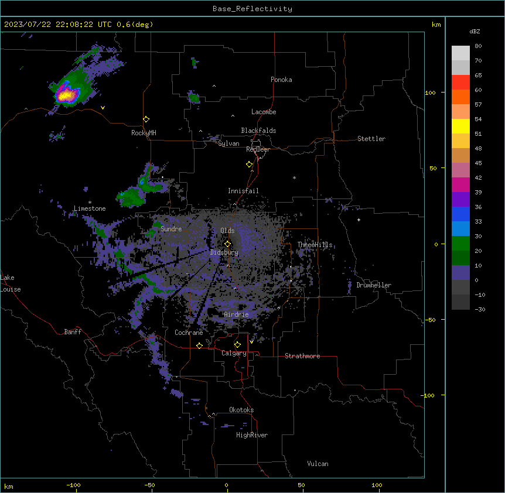Click the Innisfail city label
505x493 pixels.
[x=243, y=191]
